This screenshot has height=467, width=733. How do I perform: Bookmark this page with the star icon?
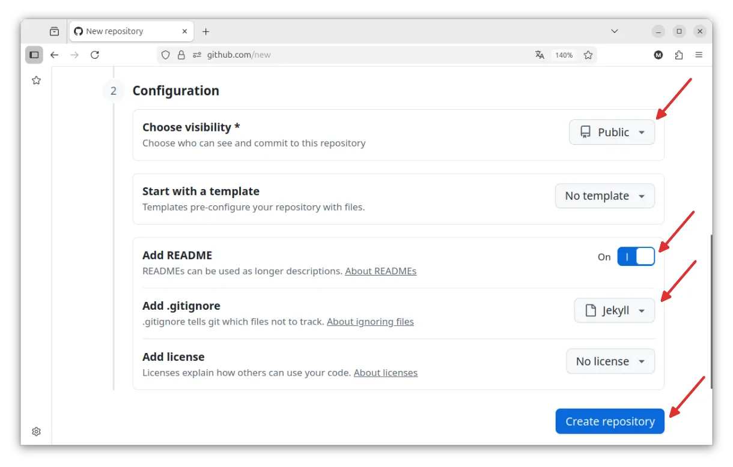[x=588, y=55]
